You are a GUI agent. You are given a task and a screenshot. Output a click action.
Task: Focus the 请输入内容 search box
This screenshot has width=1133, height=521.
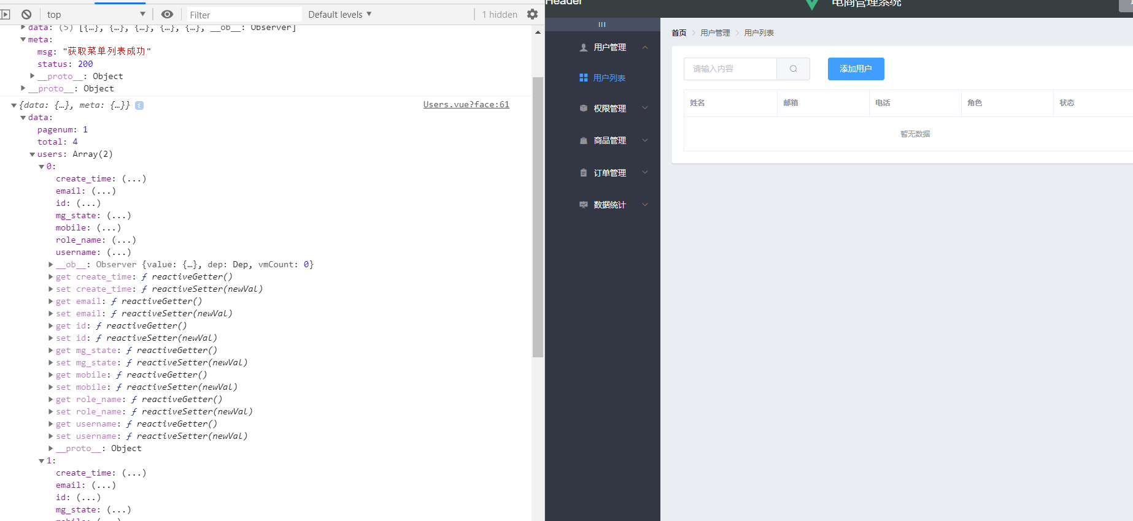pyautogui.click(x=730, y=69)
